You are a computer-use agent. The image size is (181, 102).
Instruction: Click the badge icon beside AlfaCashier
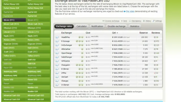point(82,49)
